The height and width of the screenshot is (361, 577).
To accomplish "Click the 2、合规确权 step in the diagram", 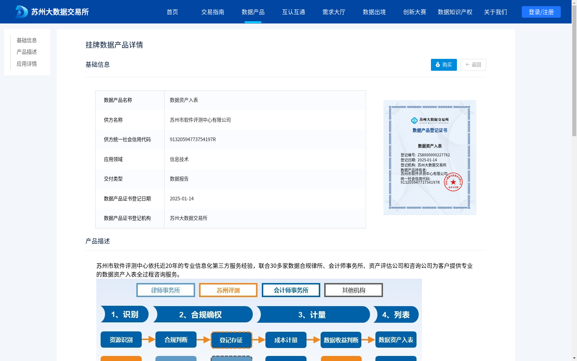I will pos(203,314).
